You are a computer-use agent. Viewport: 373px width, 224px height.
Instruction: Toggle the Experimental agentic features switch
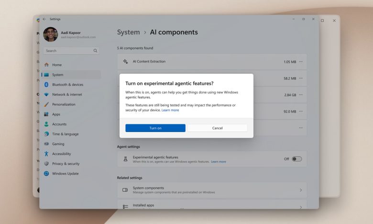[296, 159]
